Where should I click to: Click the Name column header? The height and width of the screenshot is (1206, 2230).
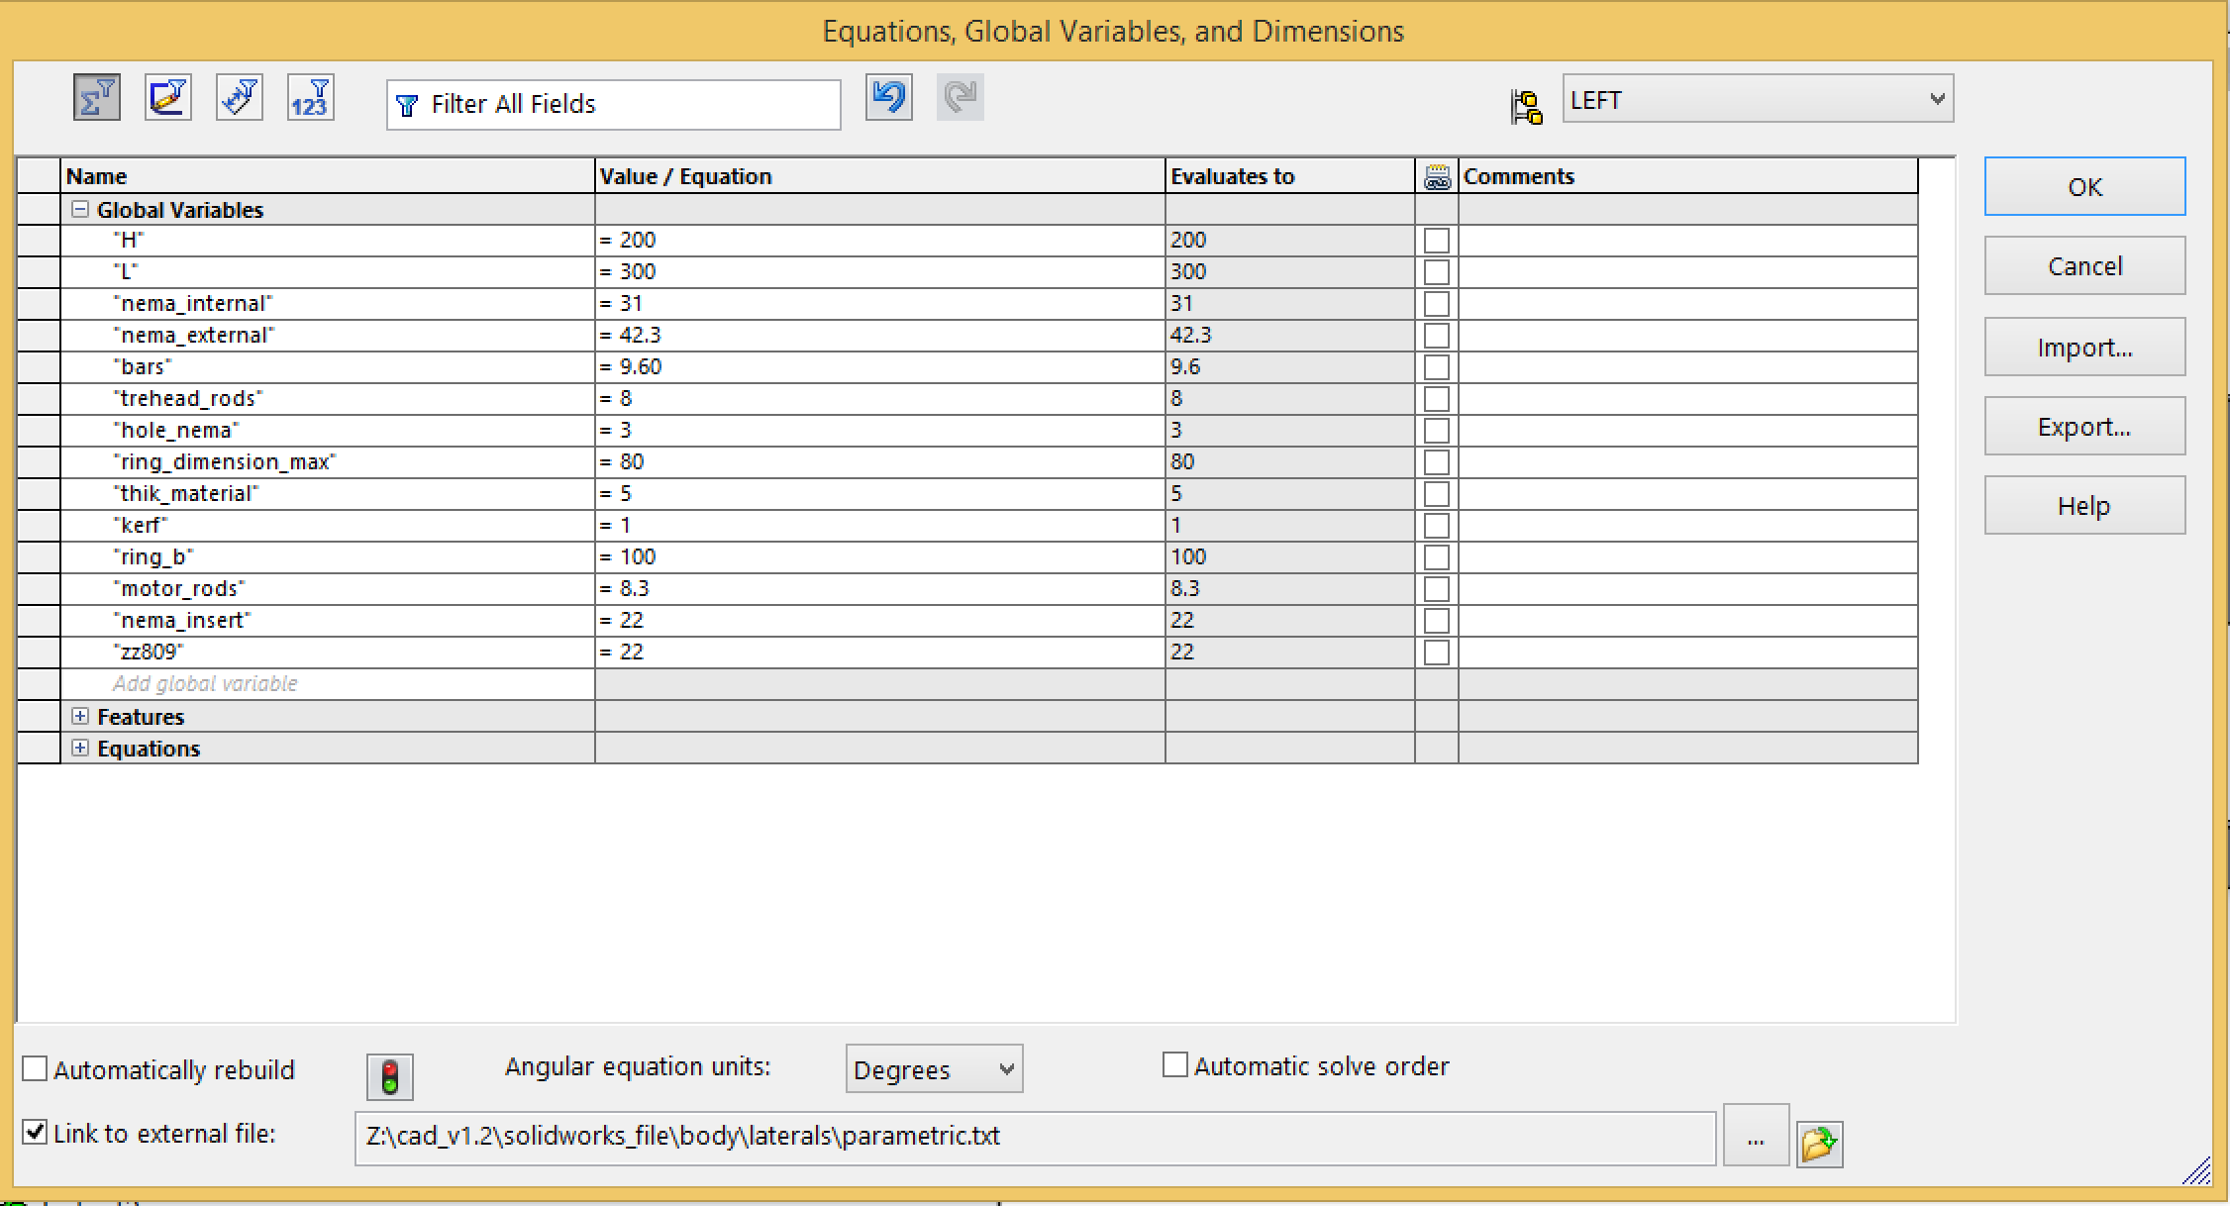(328, 176)
